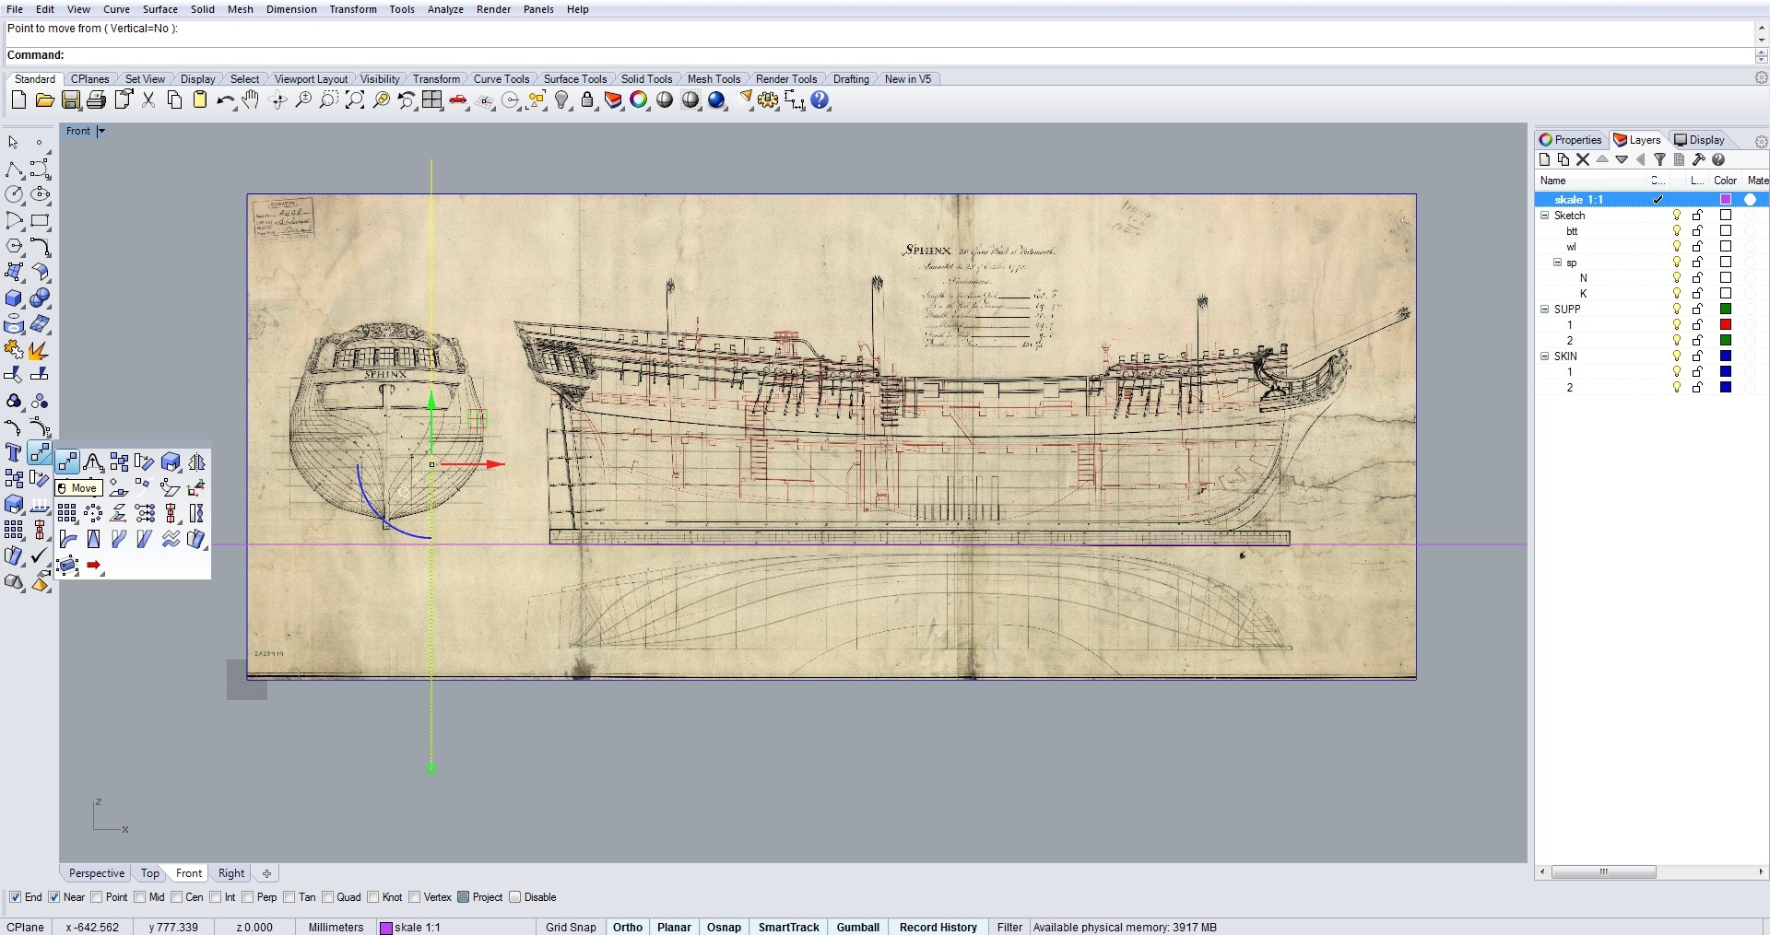Click the red color swatch of layer 1
Image resolution: width=1770 pixels, height=935 pixels.
pos(1726,325)
